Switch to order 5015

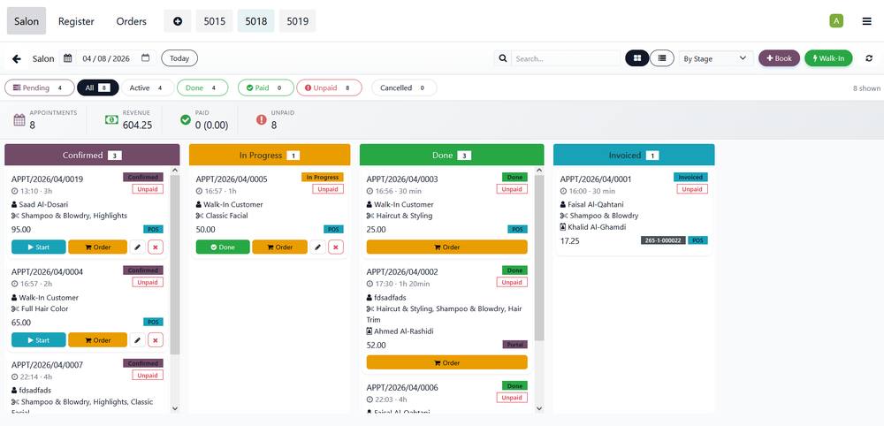pos(214,21)
